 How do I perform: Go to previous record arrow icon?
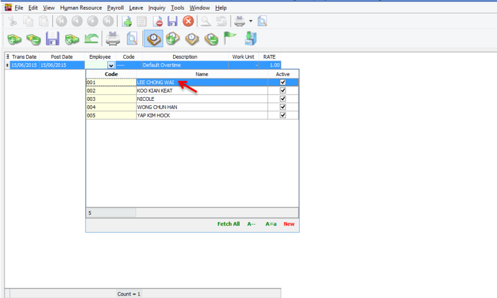[x=77, y=21]
